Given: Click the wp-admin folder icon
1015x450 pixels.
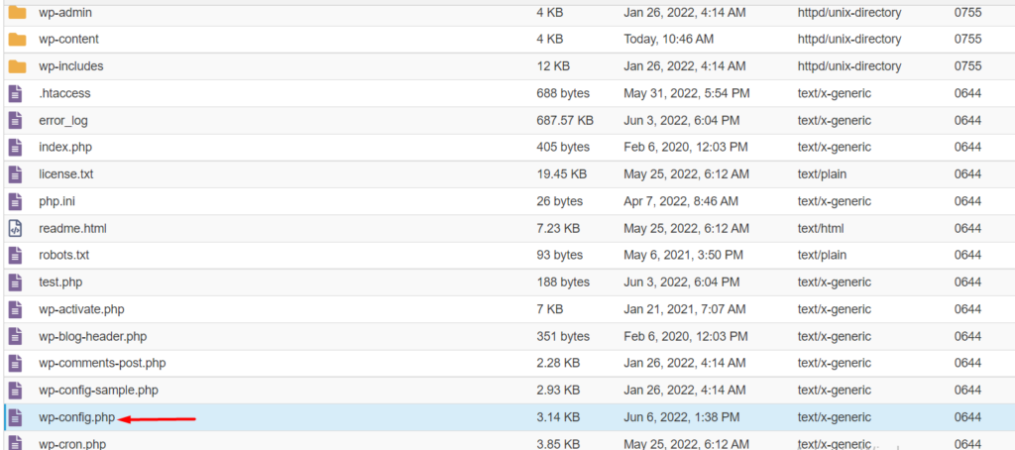Looking at the screenshot, I should [17, 12].
